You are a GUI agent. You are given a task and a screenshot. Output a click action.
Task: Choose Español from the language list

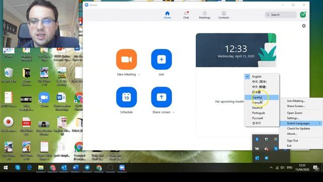[x=262, y=98]
